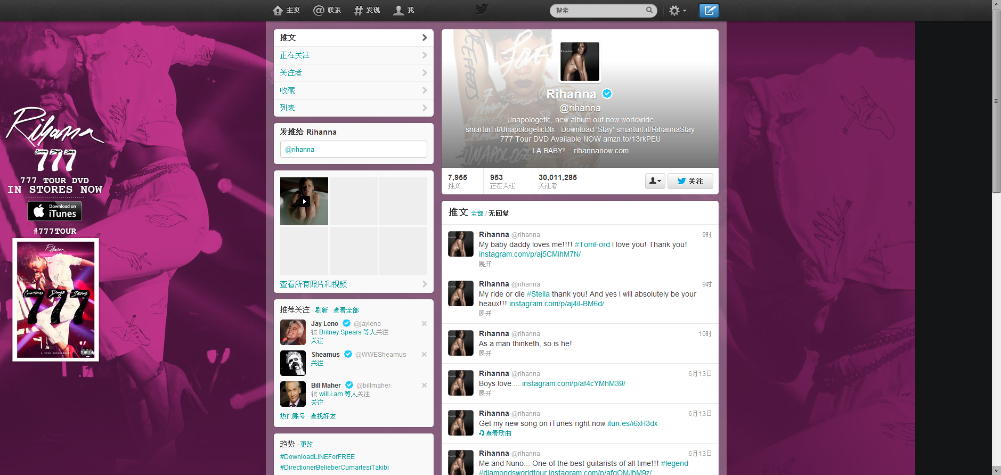
Task: Refresh the suggested follows (刷新)
Action: 322,310
